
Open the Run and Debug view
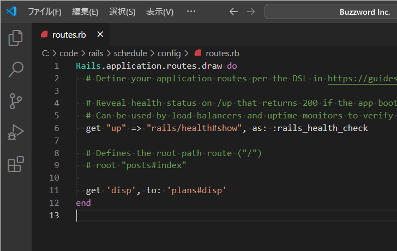click(x=16, y=133)
